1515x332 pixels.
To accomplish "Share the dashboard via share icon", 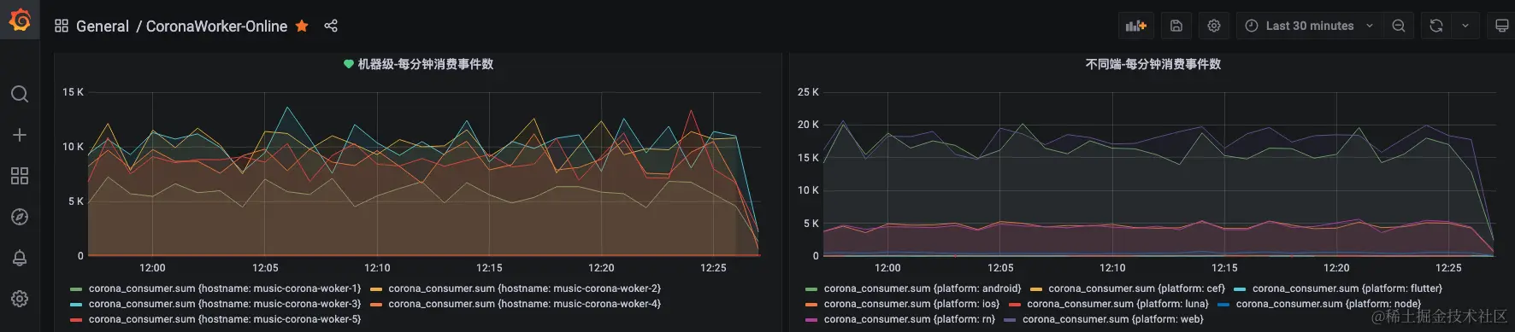I will click(331, 26).
